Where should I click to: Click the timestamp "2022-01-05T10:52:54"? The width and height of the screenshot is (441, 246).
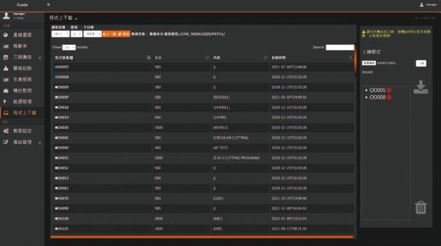point(289,219)
